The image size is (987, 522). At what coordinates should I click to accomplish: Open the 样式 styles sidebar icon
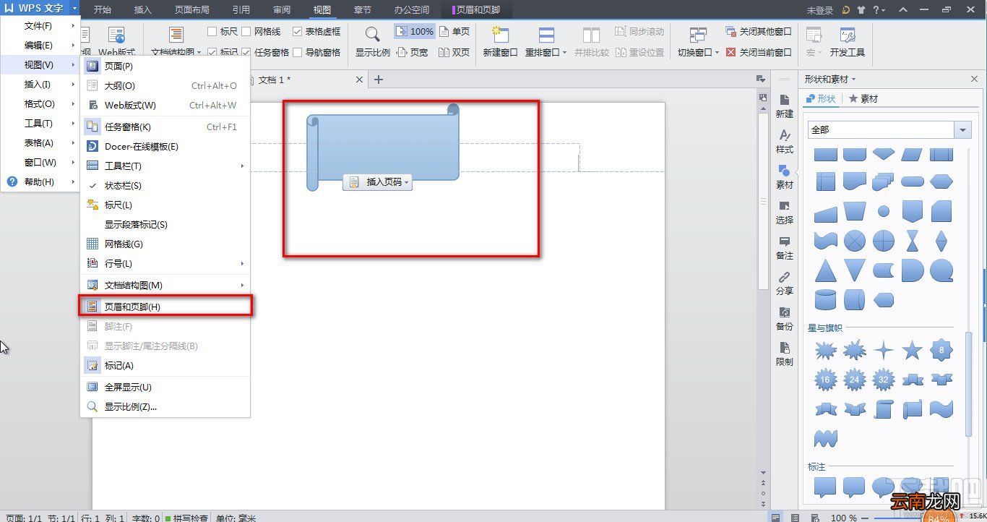(x=784, y=142)
